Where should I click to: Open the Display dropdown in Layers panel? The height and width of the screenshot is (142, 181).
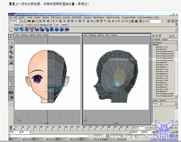coord(160,104)
